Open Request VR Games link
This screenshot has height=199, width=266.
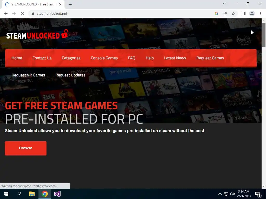point(28,75)
